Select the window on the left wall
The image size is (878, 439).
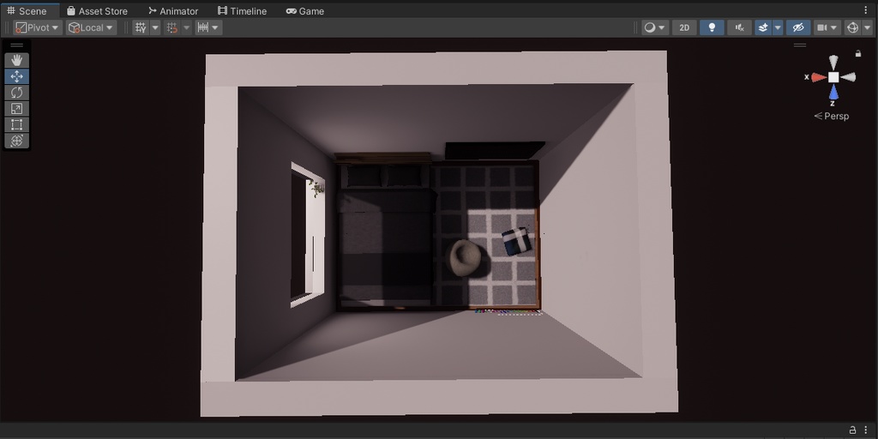tap(308, 235)
